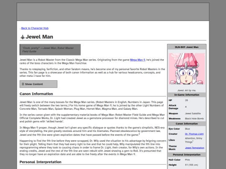Click the DLN-069 Jewel Man infobox title
This screenshot has height=169, width=226.
[187, 47]
